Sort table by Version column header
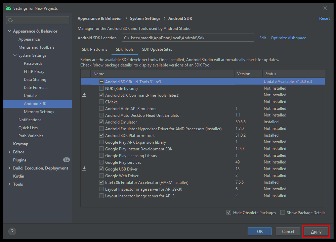This screenshot has width=336, height=242. (248, 74)
